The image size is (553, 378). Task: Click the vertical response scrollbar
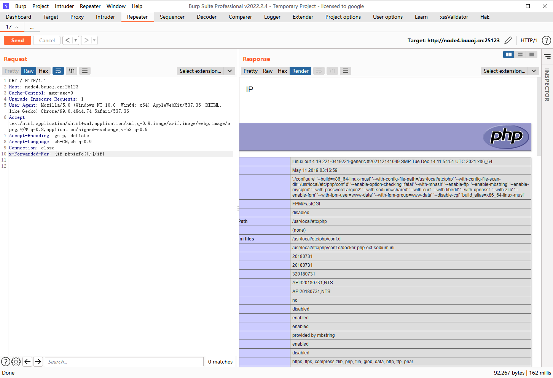[x=539, y=116]
